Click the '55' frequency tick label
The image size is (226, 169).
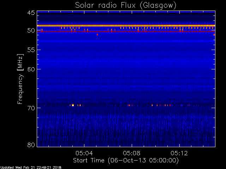click(31, 50)
